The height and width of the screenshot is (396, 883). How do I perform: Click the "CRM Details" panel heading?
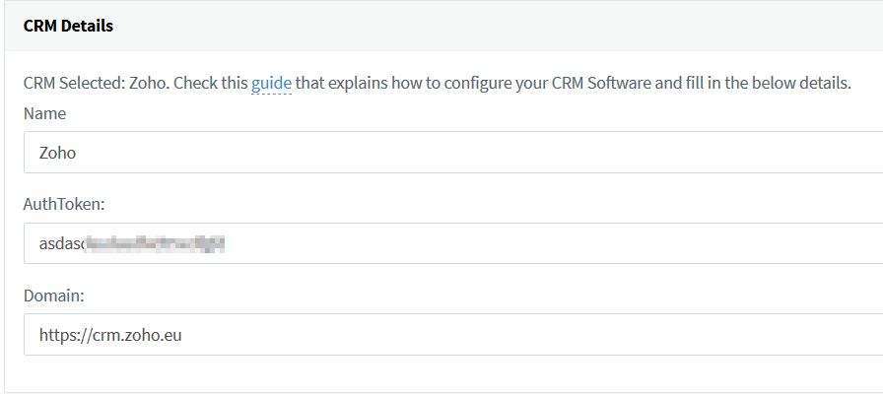tap(68, 27)
